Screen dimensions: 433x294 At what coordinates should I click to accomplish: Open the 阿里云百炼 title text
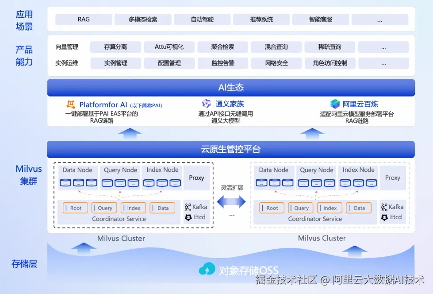click(x=360, y=104)
